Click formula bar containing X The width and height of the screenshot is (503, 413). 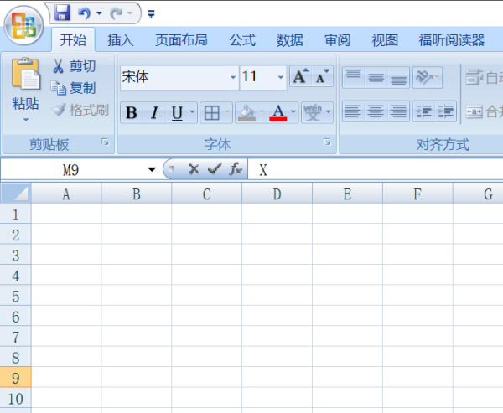(x=376, y=169)
